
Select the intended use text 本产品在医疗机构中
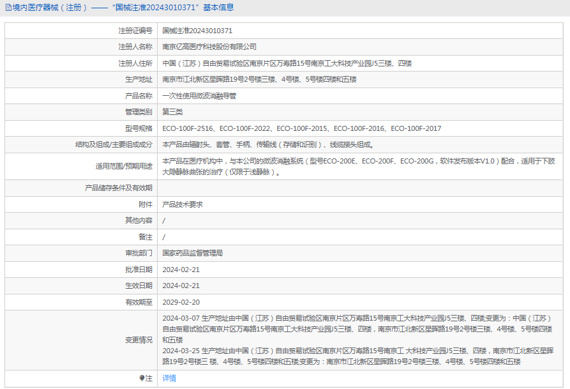[x=359, y=166]
